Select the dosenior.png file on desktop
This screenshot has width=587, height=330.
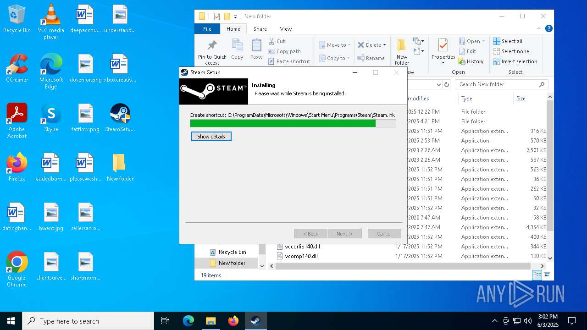(x=85, y=68)
